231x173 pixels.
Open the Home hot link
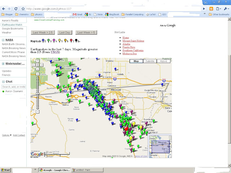126,37
